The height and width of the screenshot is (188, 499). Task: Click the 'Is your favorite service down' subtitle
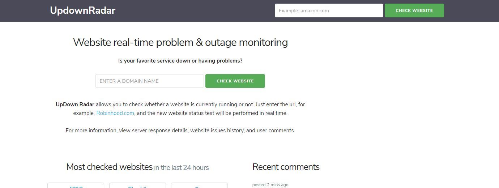(180, 61)
